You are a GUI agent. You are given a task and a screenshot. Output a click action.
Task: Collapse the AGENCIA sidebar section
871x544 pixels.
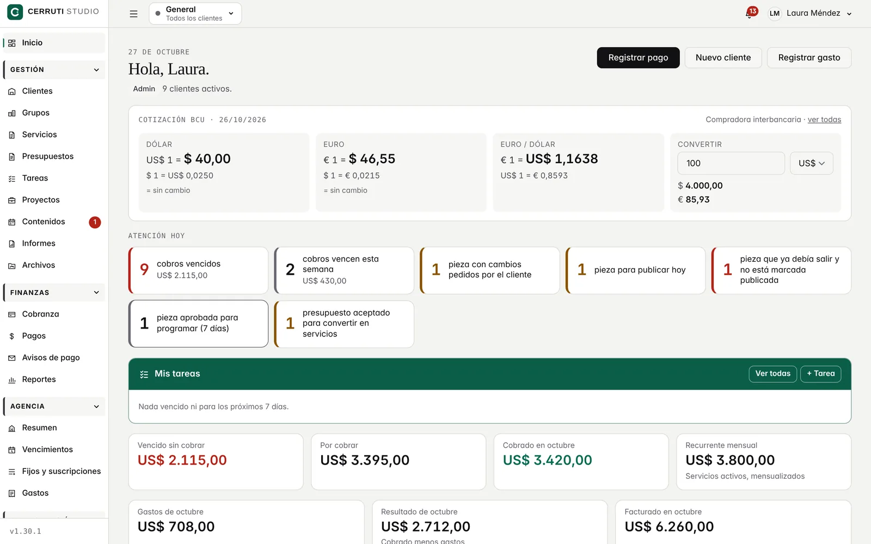pyautogui.click(x=54, y=406)
